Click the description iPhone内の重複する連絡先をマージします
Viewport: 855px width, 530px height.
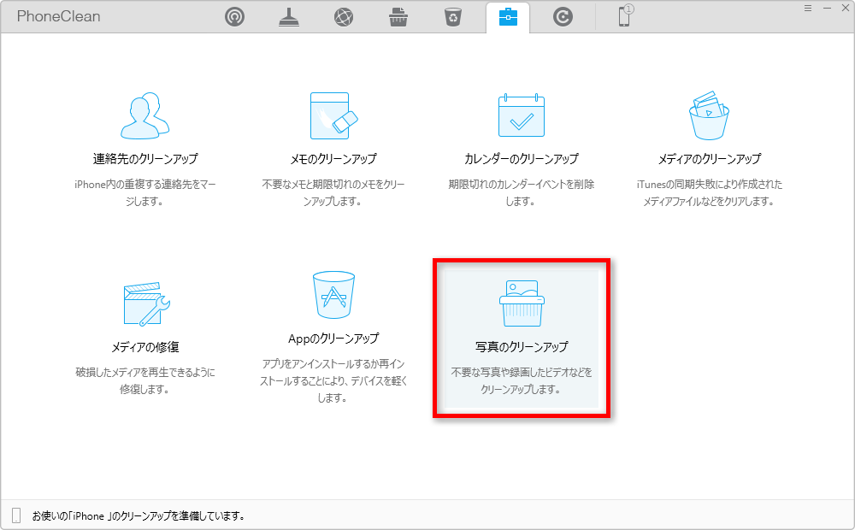click(x=145, y=192)
